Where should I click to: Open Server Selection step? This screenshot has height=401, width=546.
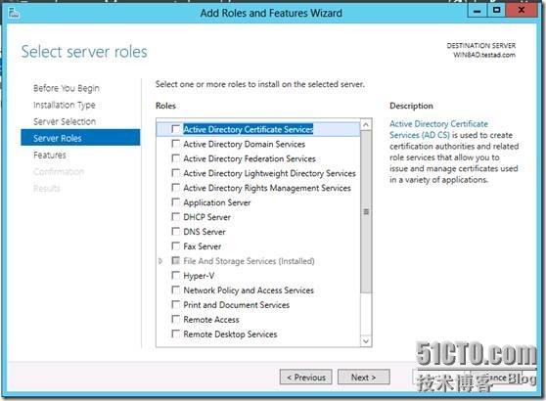(x=65, y=121)
